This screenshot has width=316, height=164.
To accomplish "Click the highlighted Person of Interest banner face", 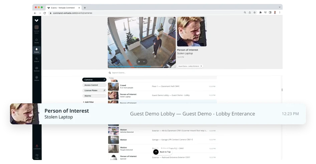I will pyautogui.click(x=25, y=114).
